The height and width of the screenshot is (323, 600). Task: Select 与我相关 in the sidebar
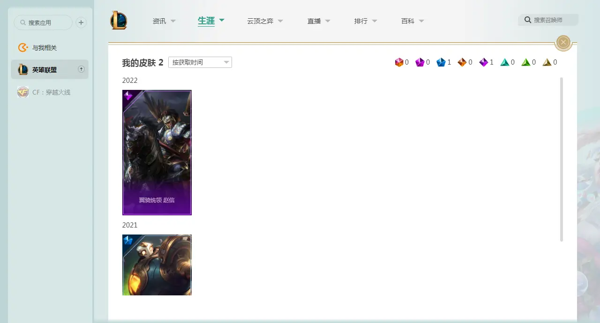click(50, 48)
